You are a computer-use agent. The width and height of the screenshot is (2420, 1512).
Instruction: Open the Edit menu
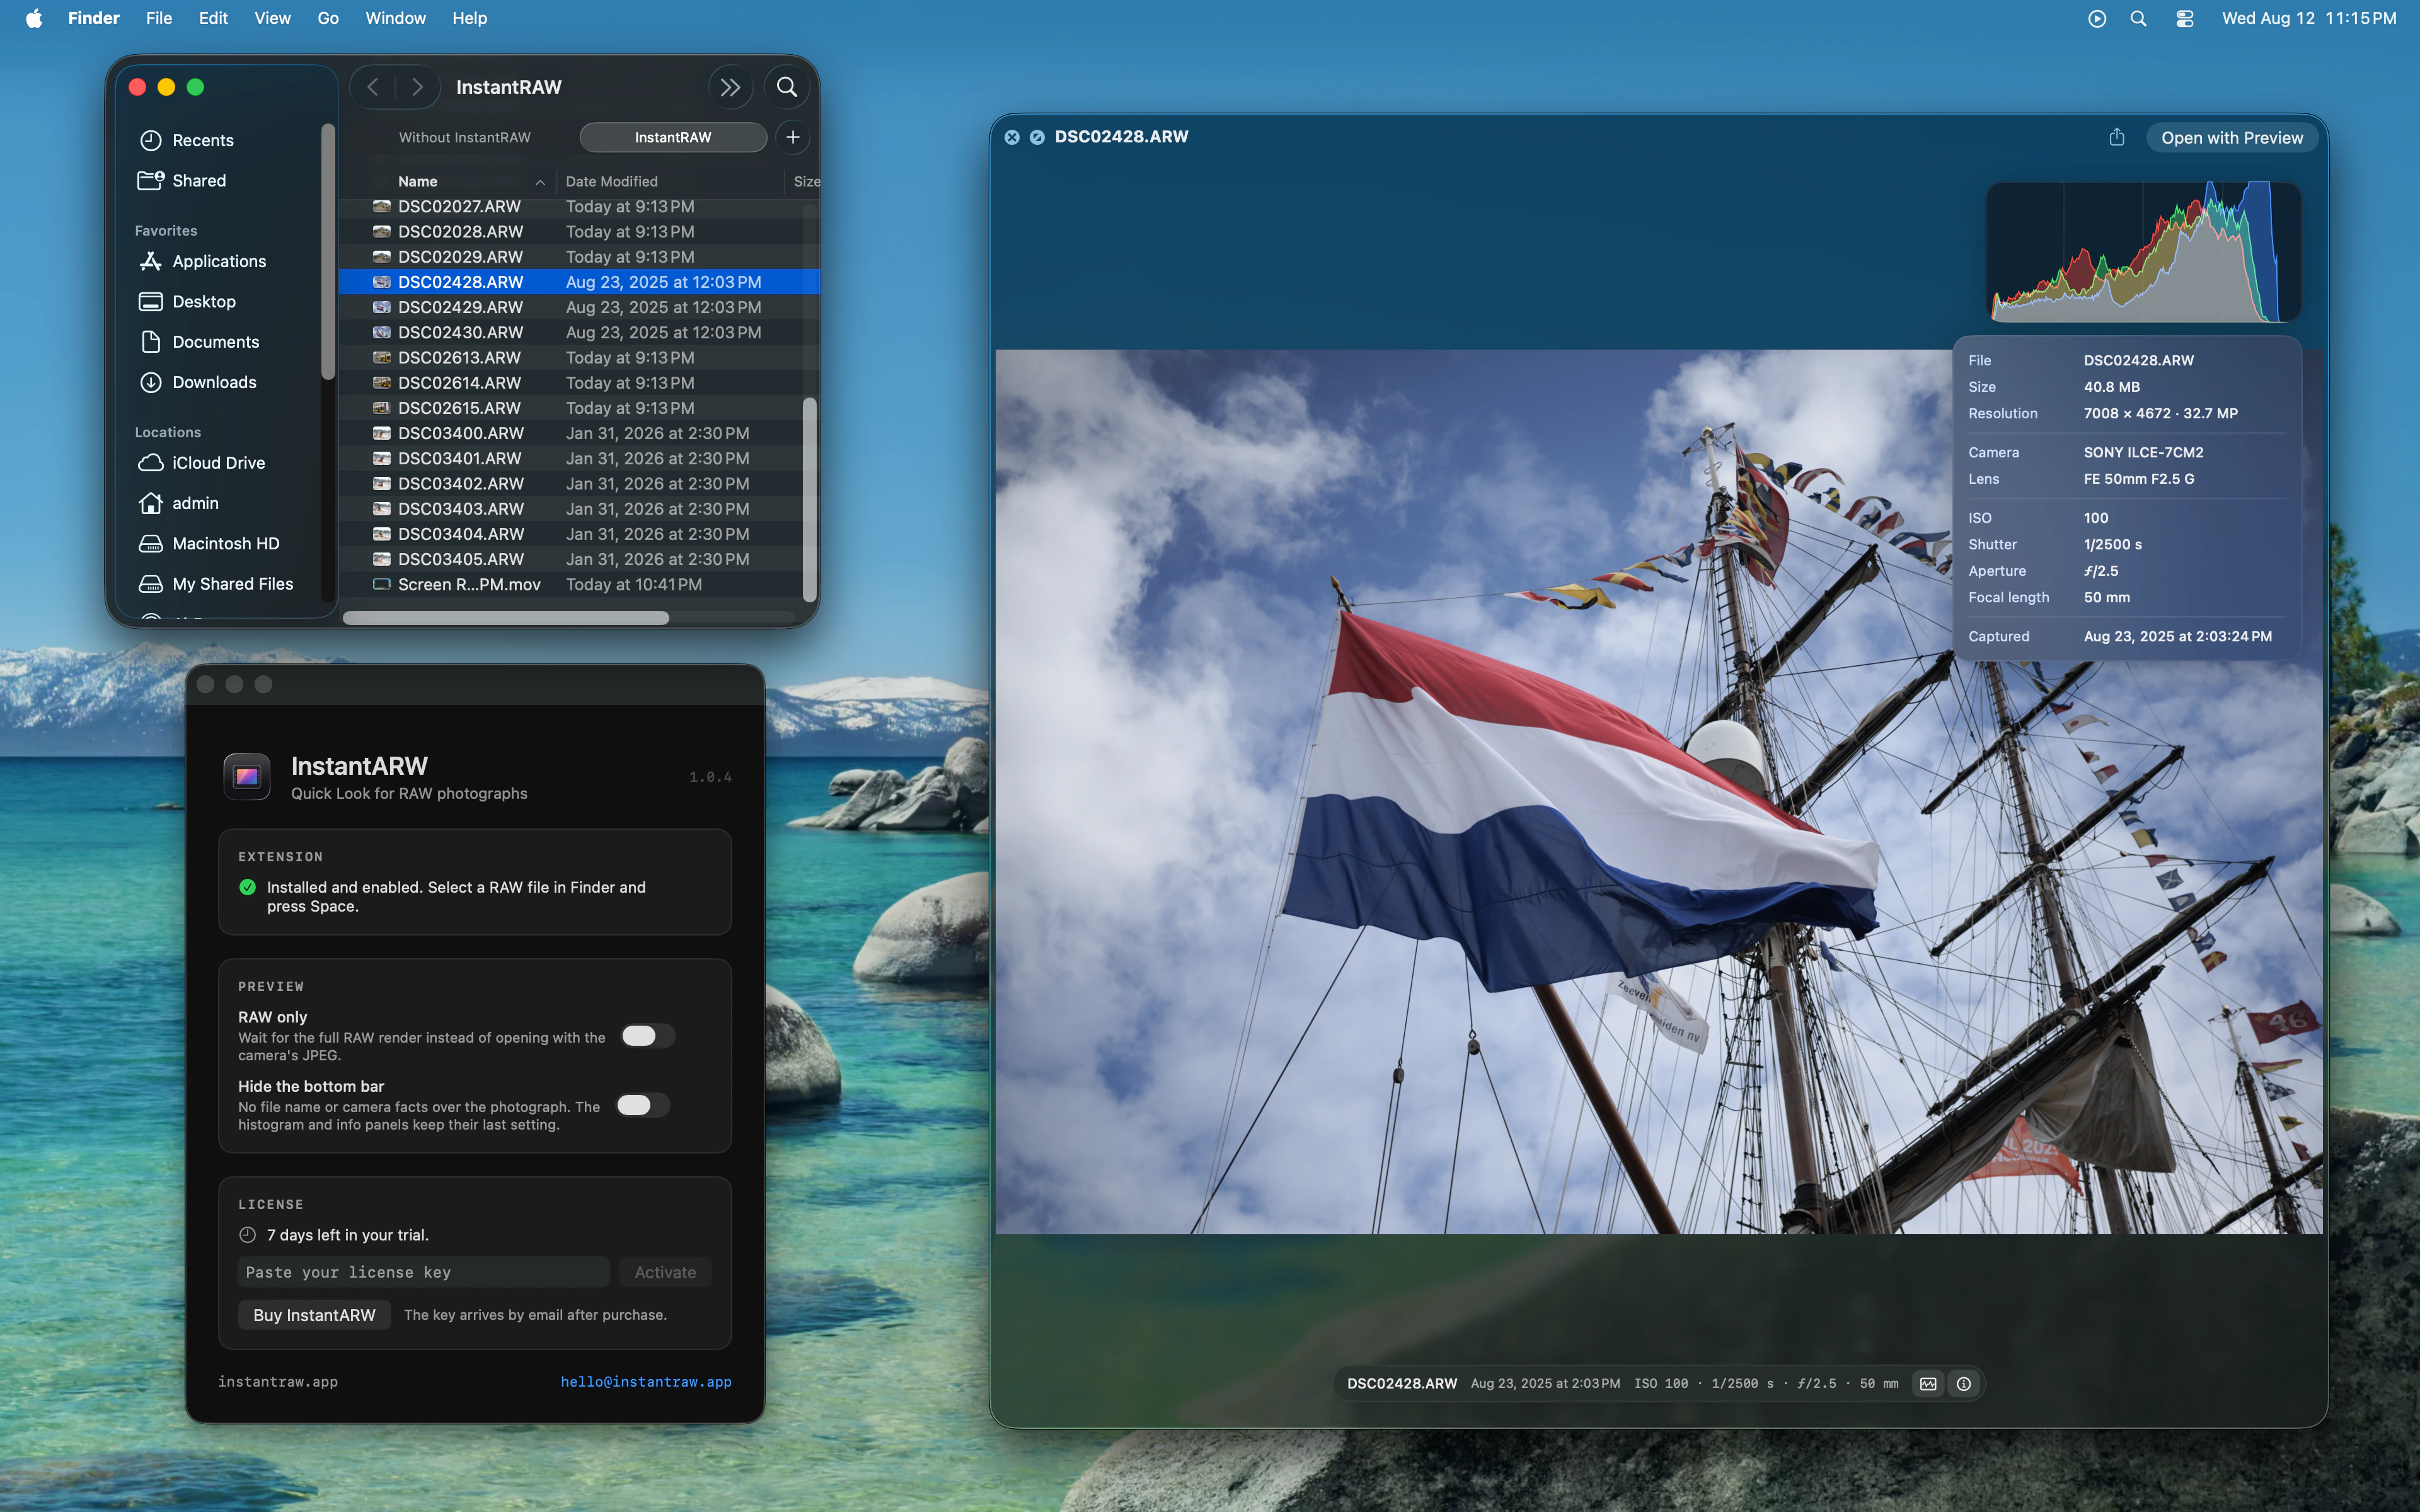[213, 18]
